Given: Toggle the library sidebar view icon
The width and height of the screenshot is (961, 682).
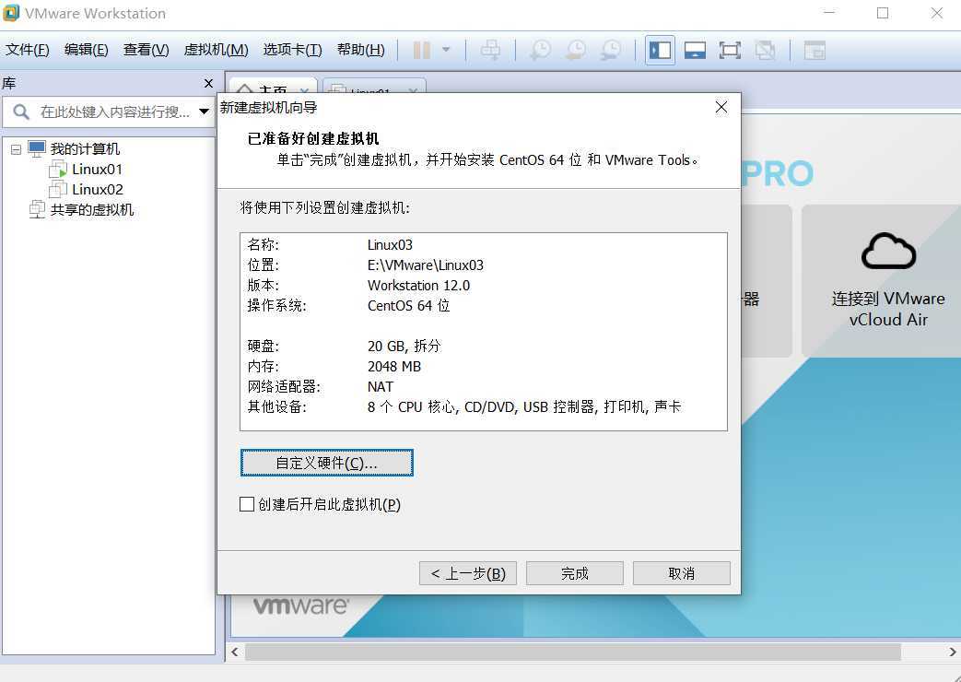Looking at the screenshot, I should point(660,51).
